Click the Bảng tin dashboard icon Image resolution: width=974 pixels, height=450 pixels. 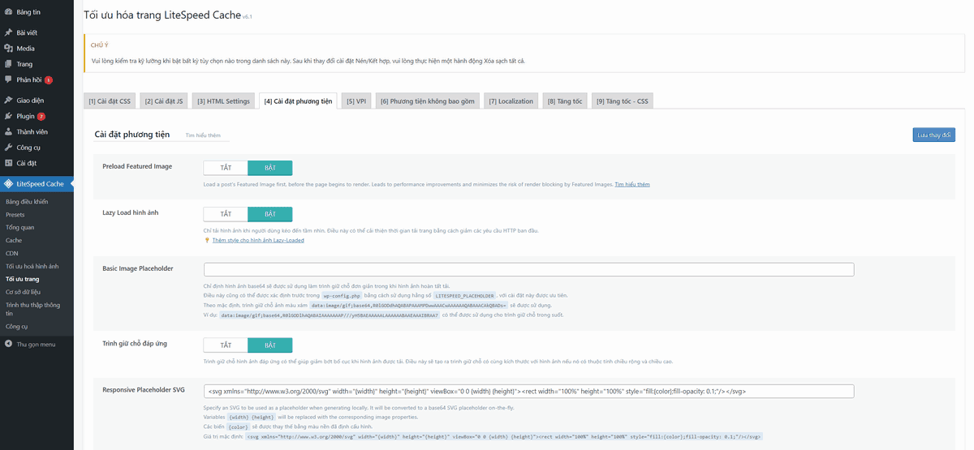pos(8,13)
